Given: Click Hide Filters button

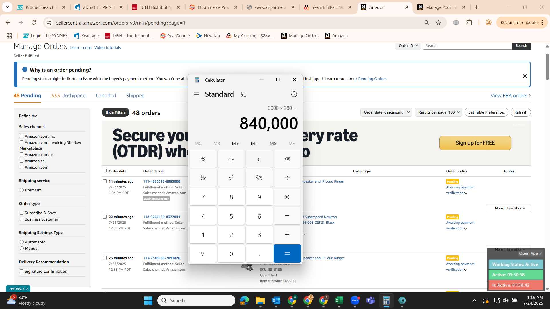Looking at the screenshot, I should pos(115,112).
